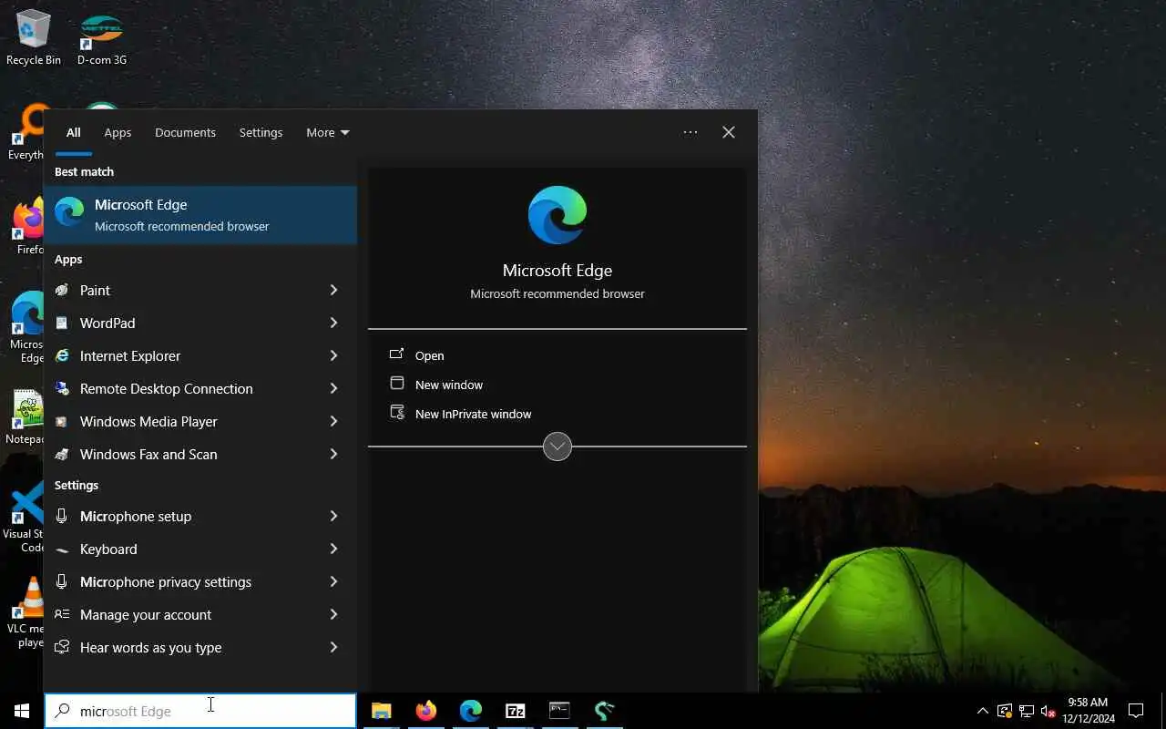Click the WordPad icon in Apps list

click(62, 323)
